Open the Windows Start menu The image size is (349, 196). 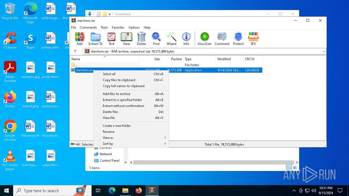coord(7,191)
